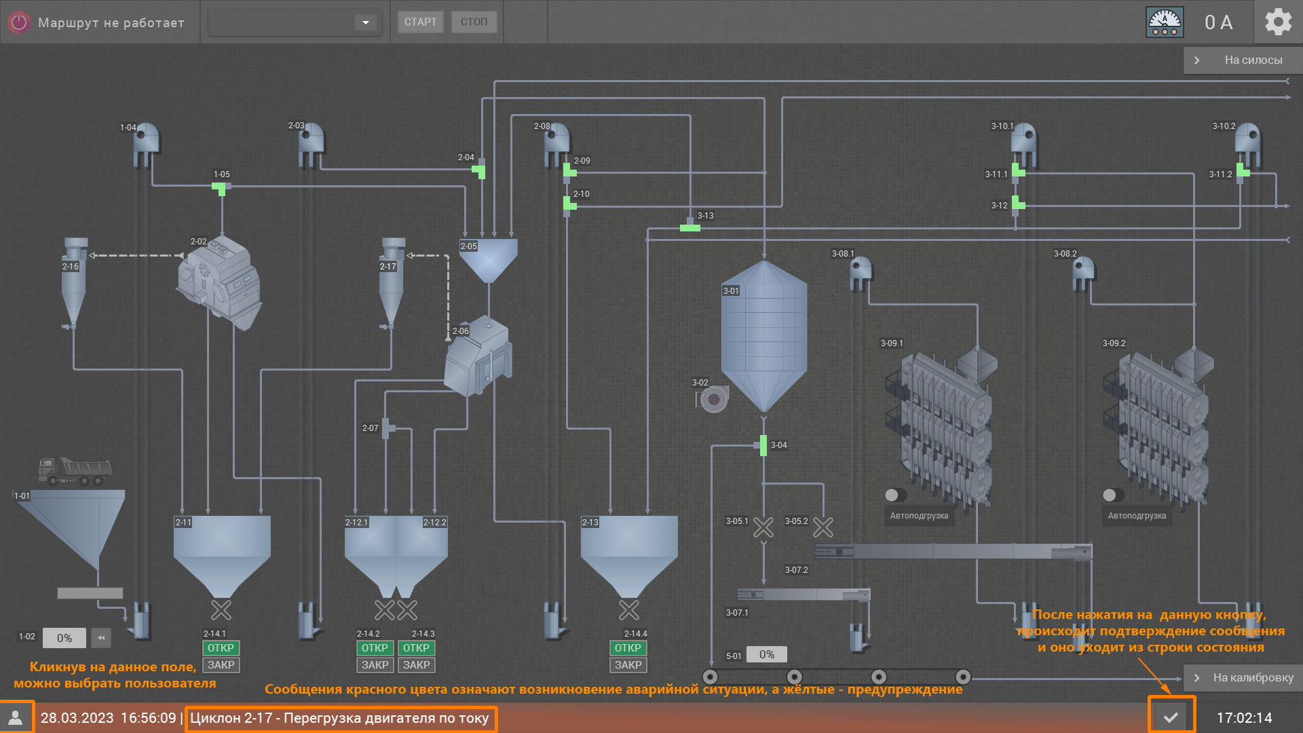Toggle Автоподгрузка switch under 3-09.1
The height and width of the screenshot is (733, 1303).
896,495
